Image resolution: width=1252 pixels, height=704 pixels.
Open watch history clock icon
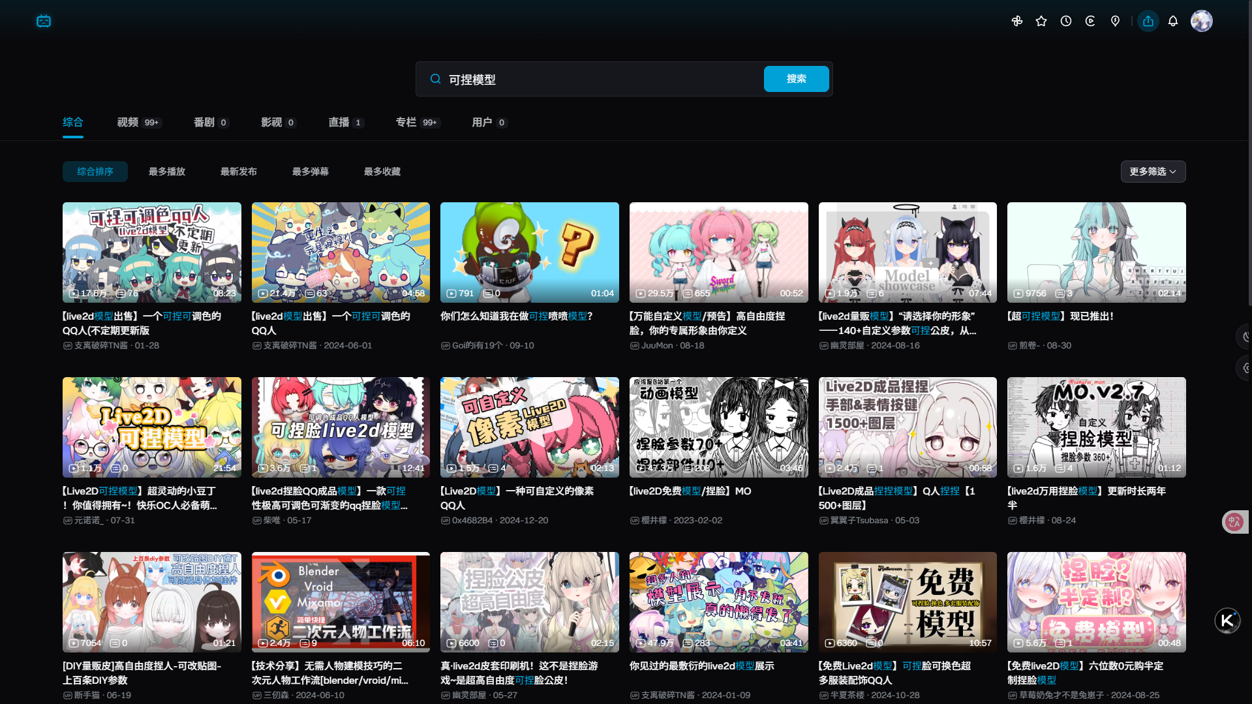pyautogui.click(x=1066, y=21)
